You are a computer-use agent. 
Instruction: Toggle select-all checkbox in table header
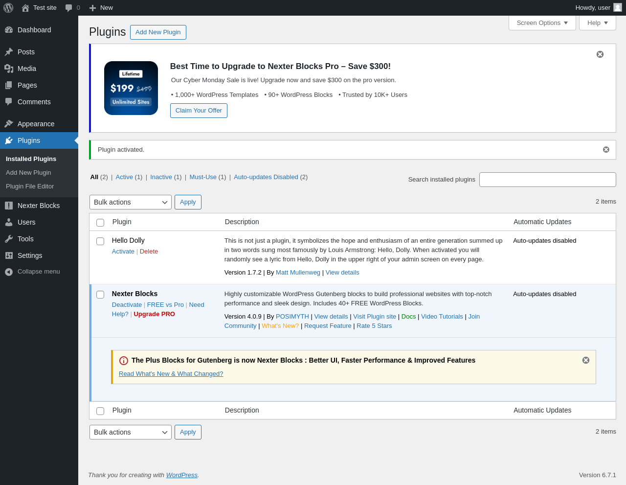point(100,223)
